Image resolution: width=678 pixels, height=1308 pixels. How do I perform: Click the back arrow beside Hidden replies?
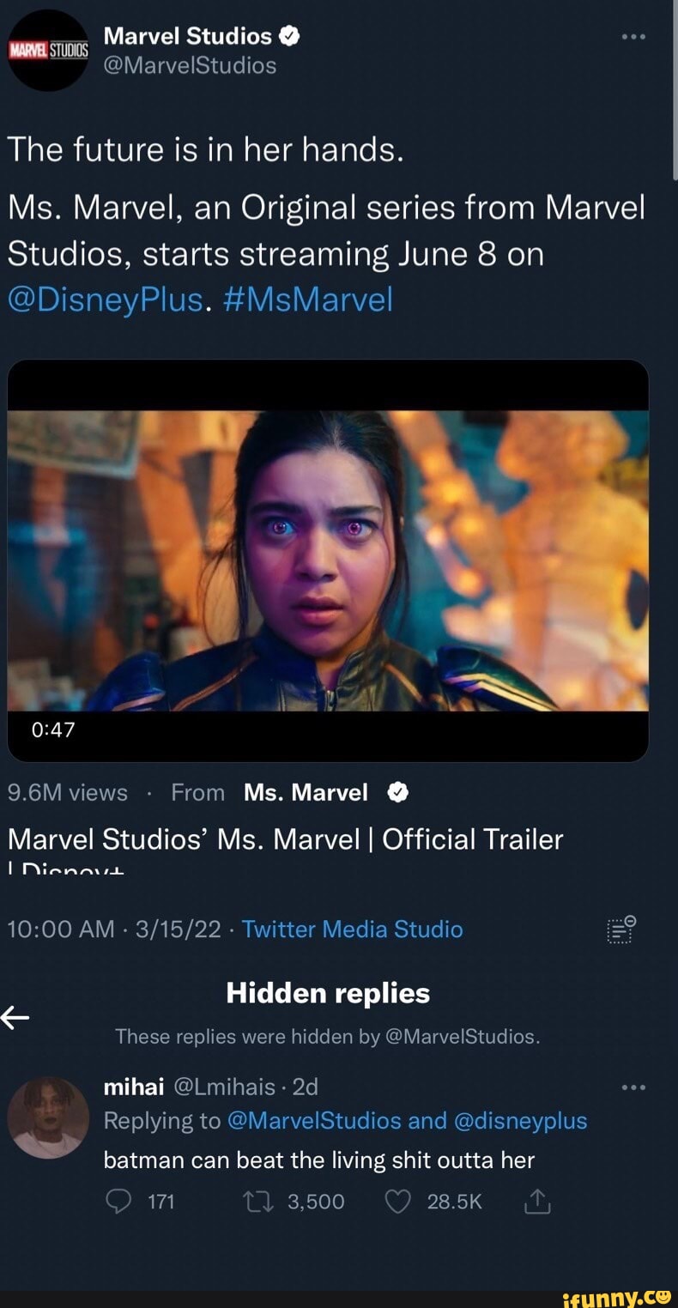pyautogui.click(x=14, y=1018)
